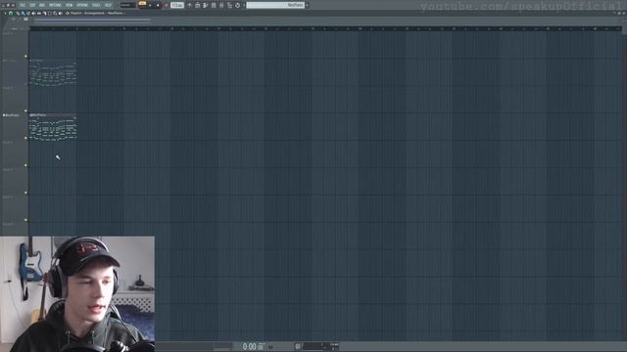
Task: Select the Delete tool
Action: tap(28, 13)
